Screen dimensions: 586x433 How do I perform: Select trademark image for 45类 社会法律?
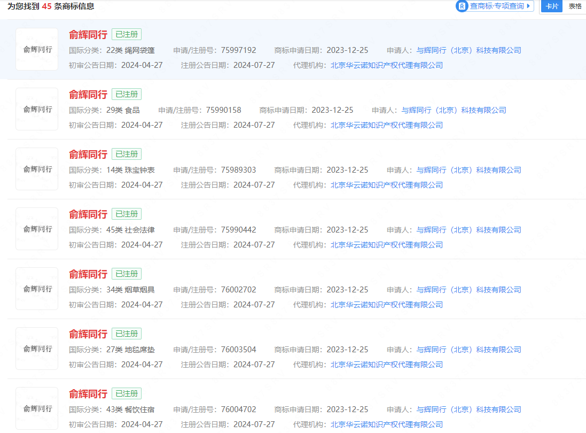tap(37, 229)
